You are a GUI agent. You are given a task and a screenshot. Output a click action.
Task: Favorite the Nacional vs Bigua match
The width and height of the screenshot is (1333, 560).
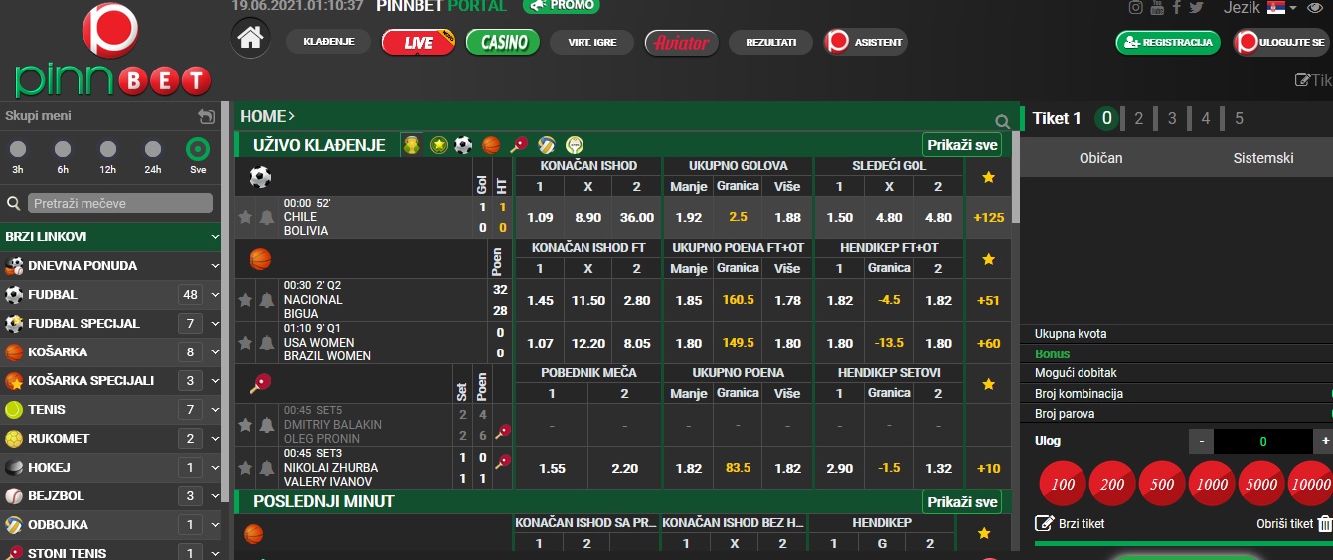point(245,300)
